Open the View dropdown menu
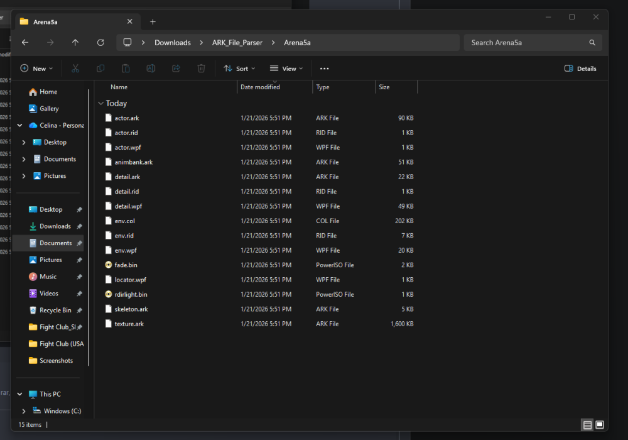This screenshot has width=628, height=440. point(286,69)
